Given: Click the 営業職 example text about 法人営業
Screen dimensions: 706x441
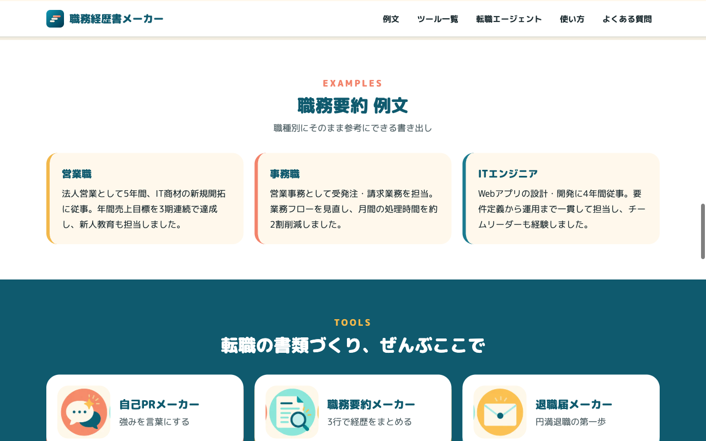Looking at the screenshot, I should [144, 209].
